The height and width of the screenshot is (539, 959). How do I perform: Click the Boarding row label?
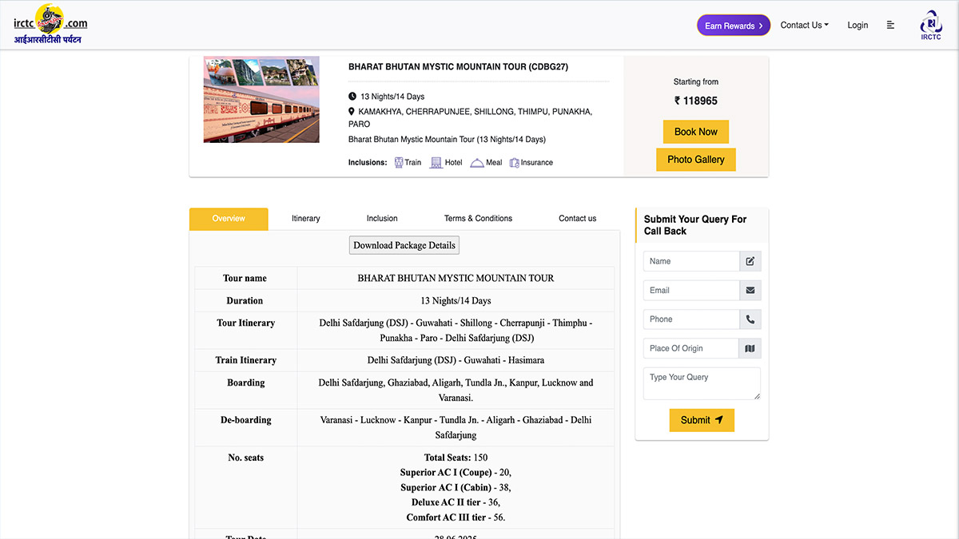246,382
